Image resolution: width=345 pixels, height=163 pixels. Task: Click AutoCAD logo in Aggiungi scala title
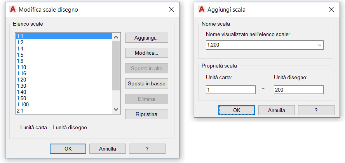coord(202,9)
